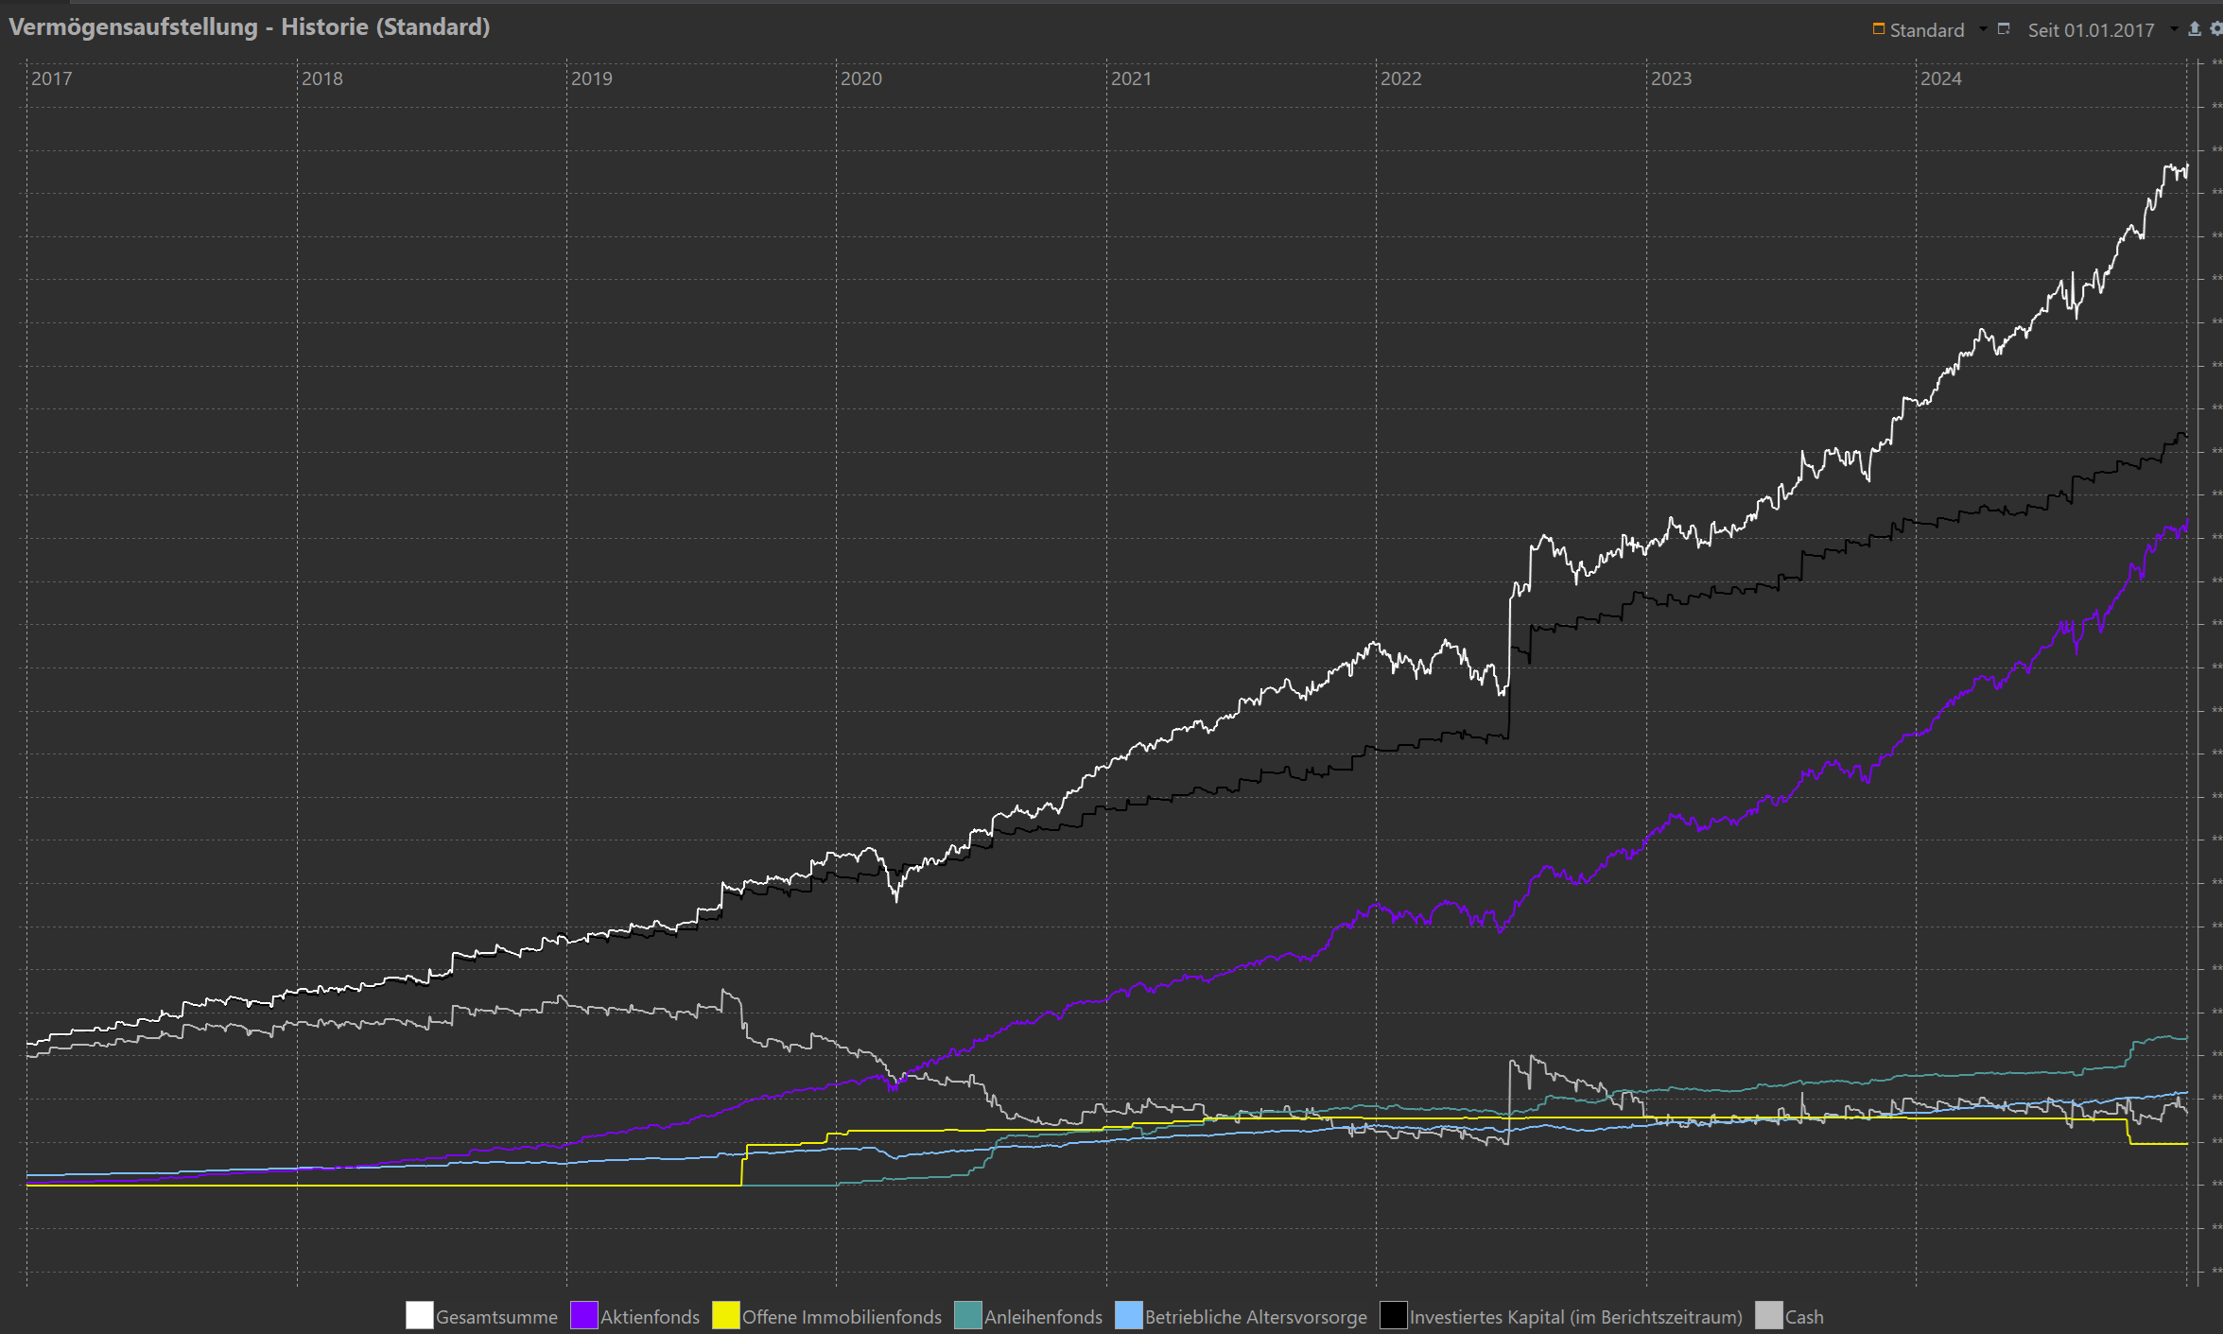2223x1334 pixels.
Task: Click the new view window icon
Action: tap(2003, 29)
